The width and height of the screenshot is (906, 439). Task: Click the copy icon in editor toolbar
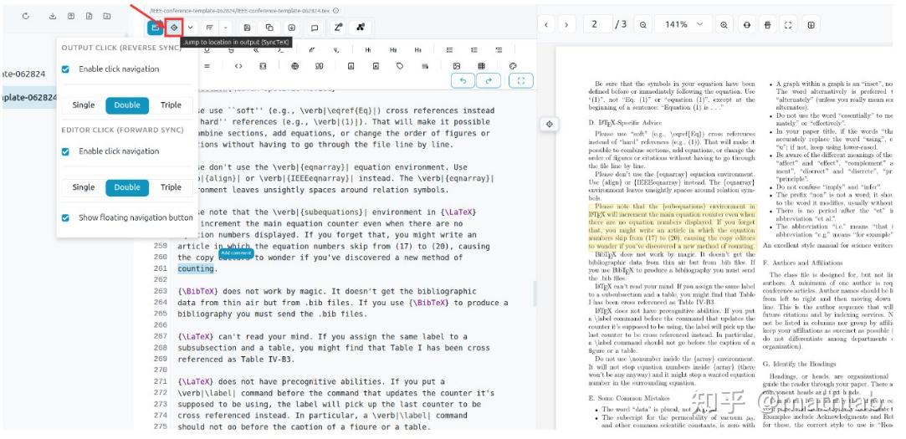[269, 27]
